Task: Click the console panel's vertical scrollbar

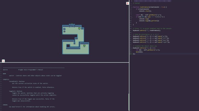Action: (129, 102)
